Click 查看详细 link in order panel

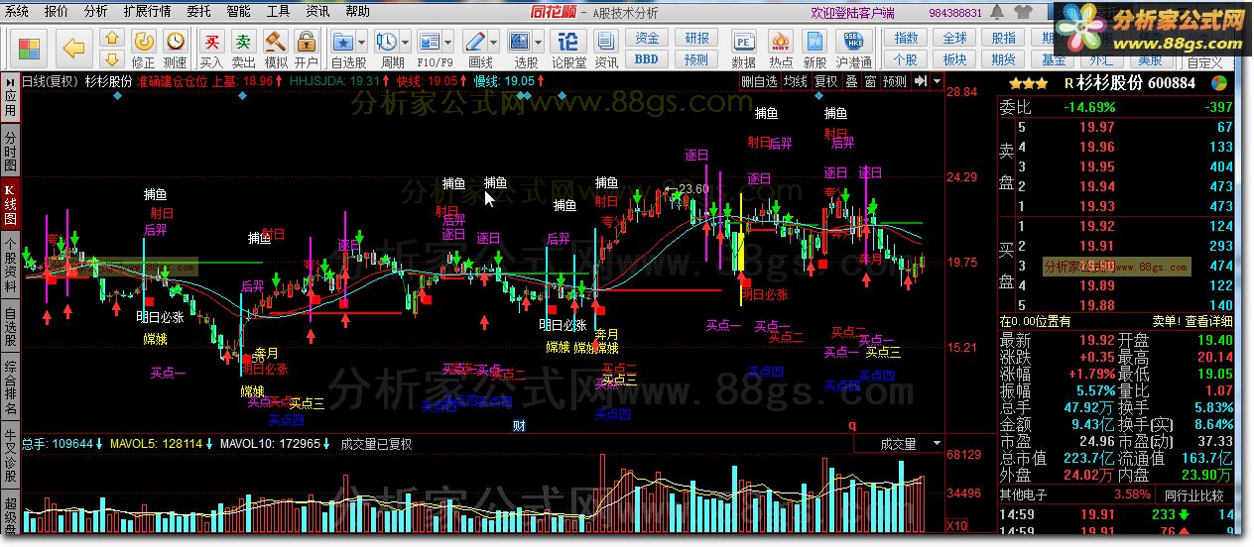tap(1208, 321)
